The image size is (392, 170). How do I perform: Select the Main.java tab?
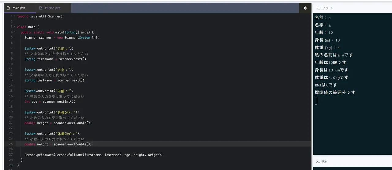[x=19, y=8]
